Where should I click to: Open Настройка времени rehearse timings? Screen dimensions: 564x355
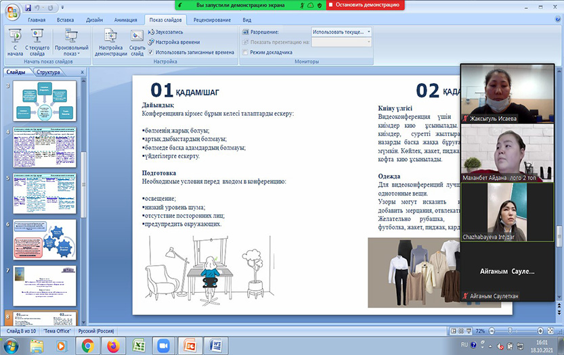click(177, 42)
